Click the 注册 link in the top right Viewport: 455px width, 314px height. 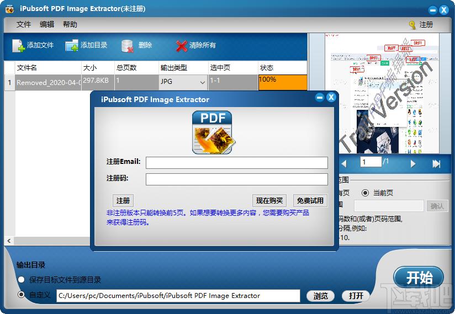426,25
